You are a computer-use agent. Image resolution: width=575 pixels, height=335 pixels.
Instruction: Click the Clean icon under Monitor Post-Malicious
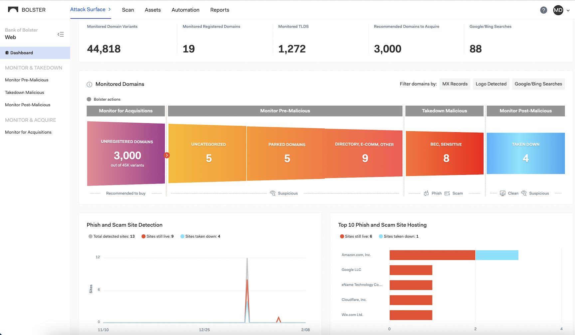click(x=502, y=193)
